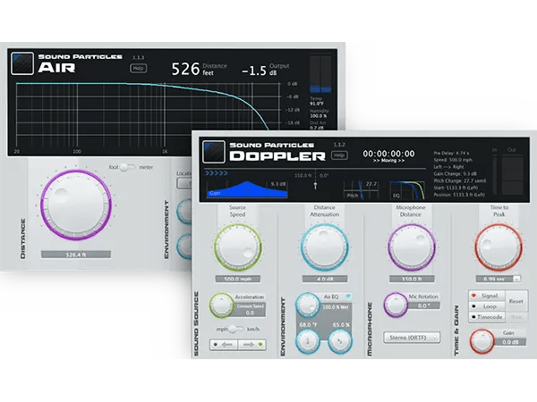The width and height of the screenshot is (537, 402).
Task: Click the Reset button in Time & Gain
Action: [x=516, y=301]
